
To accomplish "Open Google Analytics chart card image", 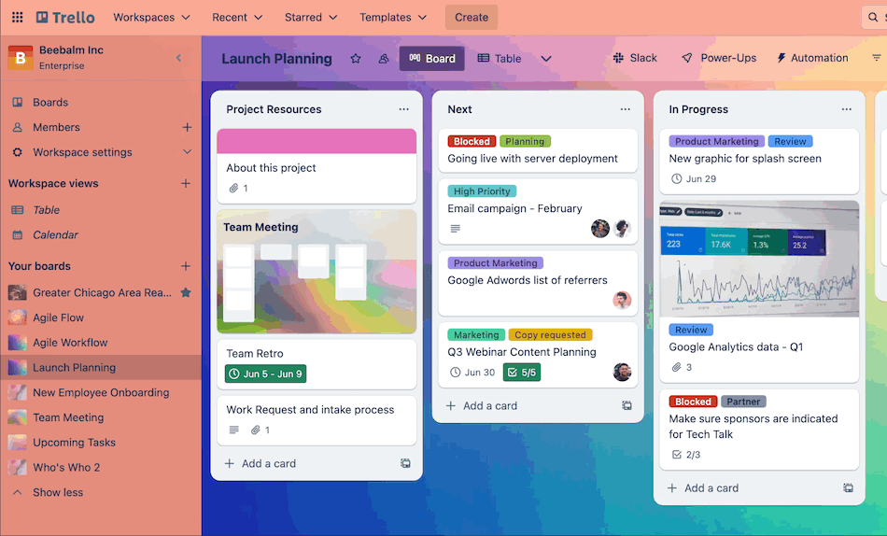I will coord(759,258).
